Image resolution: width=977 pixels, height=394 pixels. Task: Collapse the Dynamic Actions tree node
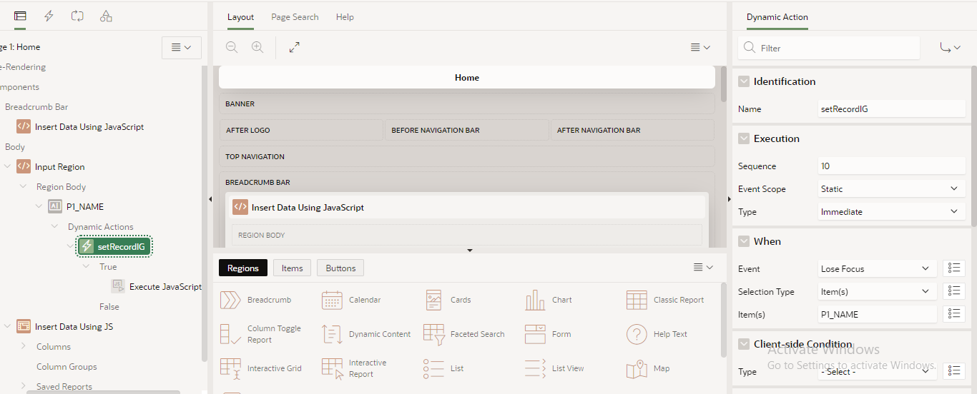click(x=54, y=227)
